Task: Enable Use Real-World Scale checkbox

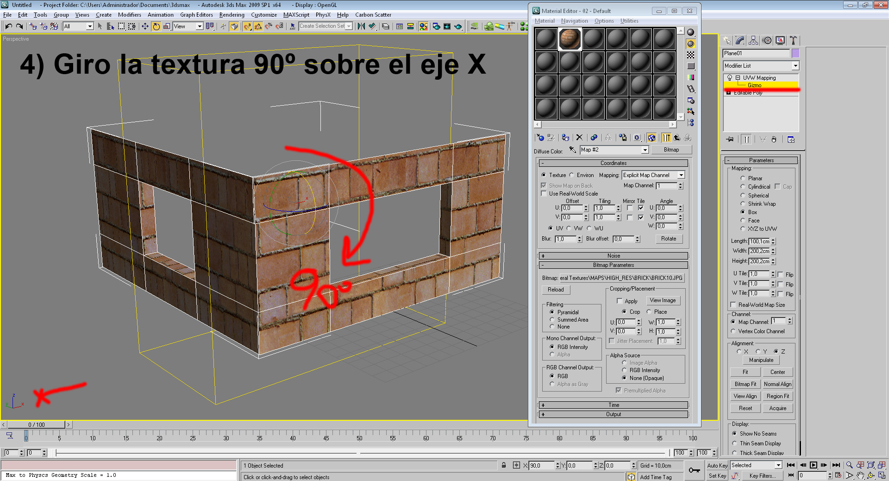Action: pos(544,194)
